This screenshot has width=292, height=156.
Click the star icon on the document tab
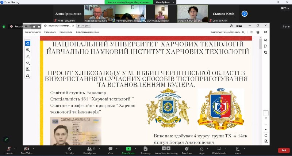45,26
